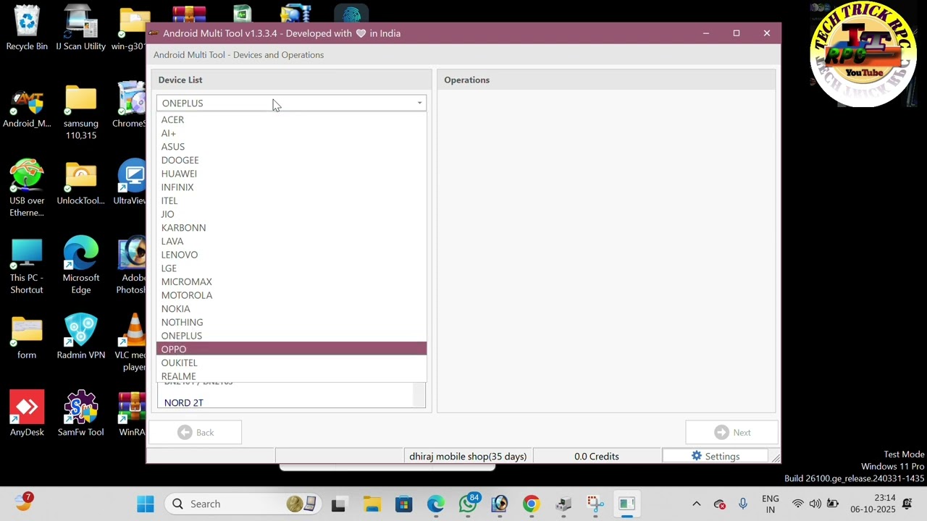Select NOKIA in the brand list
The width and height of the screenshot is (927, 521).
291,309
